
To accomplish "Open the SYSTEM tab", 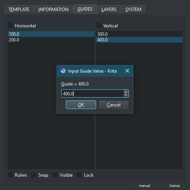I will (x=133, y=9).
